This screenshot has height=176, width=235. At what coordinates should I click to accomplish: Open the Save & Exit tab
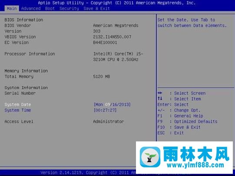click(96, 9)
